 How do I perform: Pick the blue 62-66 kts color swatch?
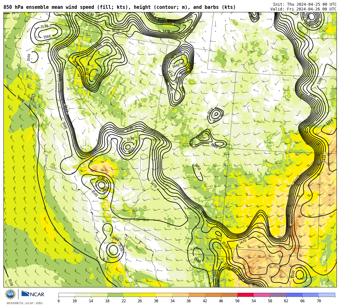coord(294,295)
